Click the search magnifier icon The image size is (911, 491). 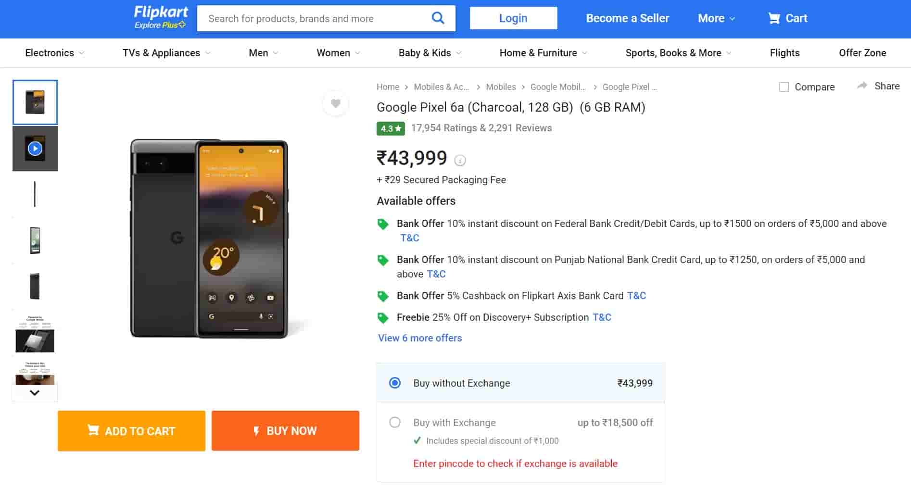(438, 18)
